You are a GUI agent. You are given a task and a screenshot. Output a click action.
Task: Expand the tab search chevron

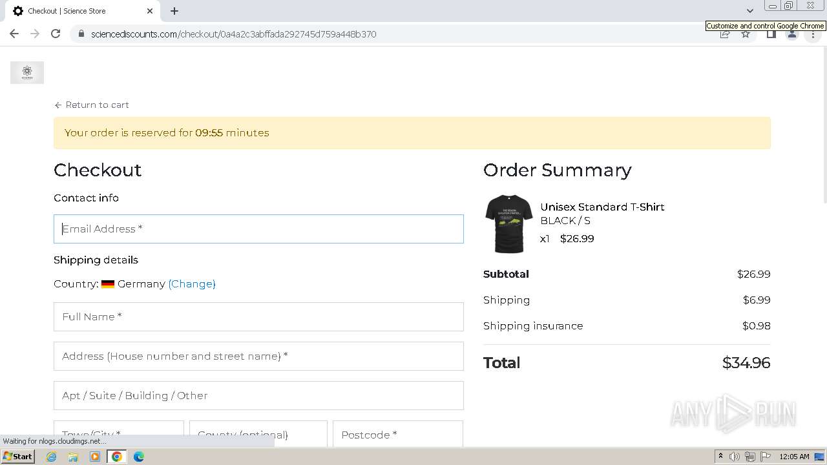tap(749, 11)
